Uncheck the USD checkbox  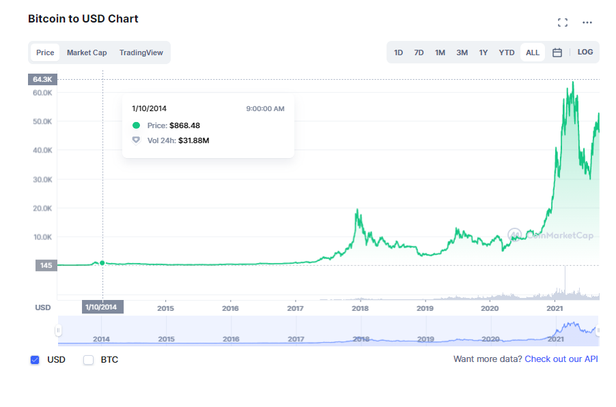tap(35, 359)
